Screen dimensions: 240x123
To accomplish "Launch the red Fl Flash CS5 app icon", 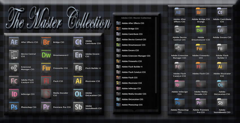I will click(x=46, y=81).
